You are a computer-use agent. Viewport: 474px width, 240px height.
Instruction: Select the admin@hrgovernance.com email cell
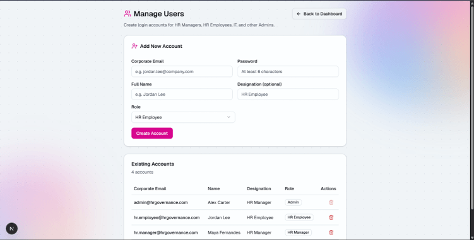click(160, 203)
